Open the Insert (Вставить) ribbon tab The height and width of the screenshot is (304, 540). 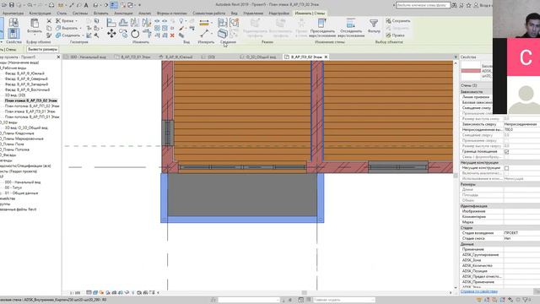[x=101, y=14]
